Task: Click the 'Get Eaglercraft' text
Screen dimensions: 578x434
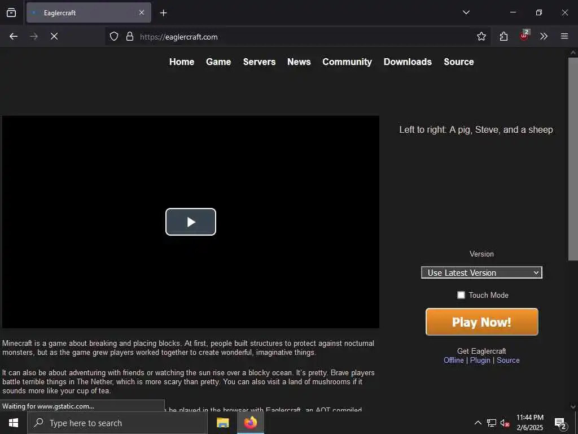Action: (481, 351)
